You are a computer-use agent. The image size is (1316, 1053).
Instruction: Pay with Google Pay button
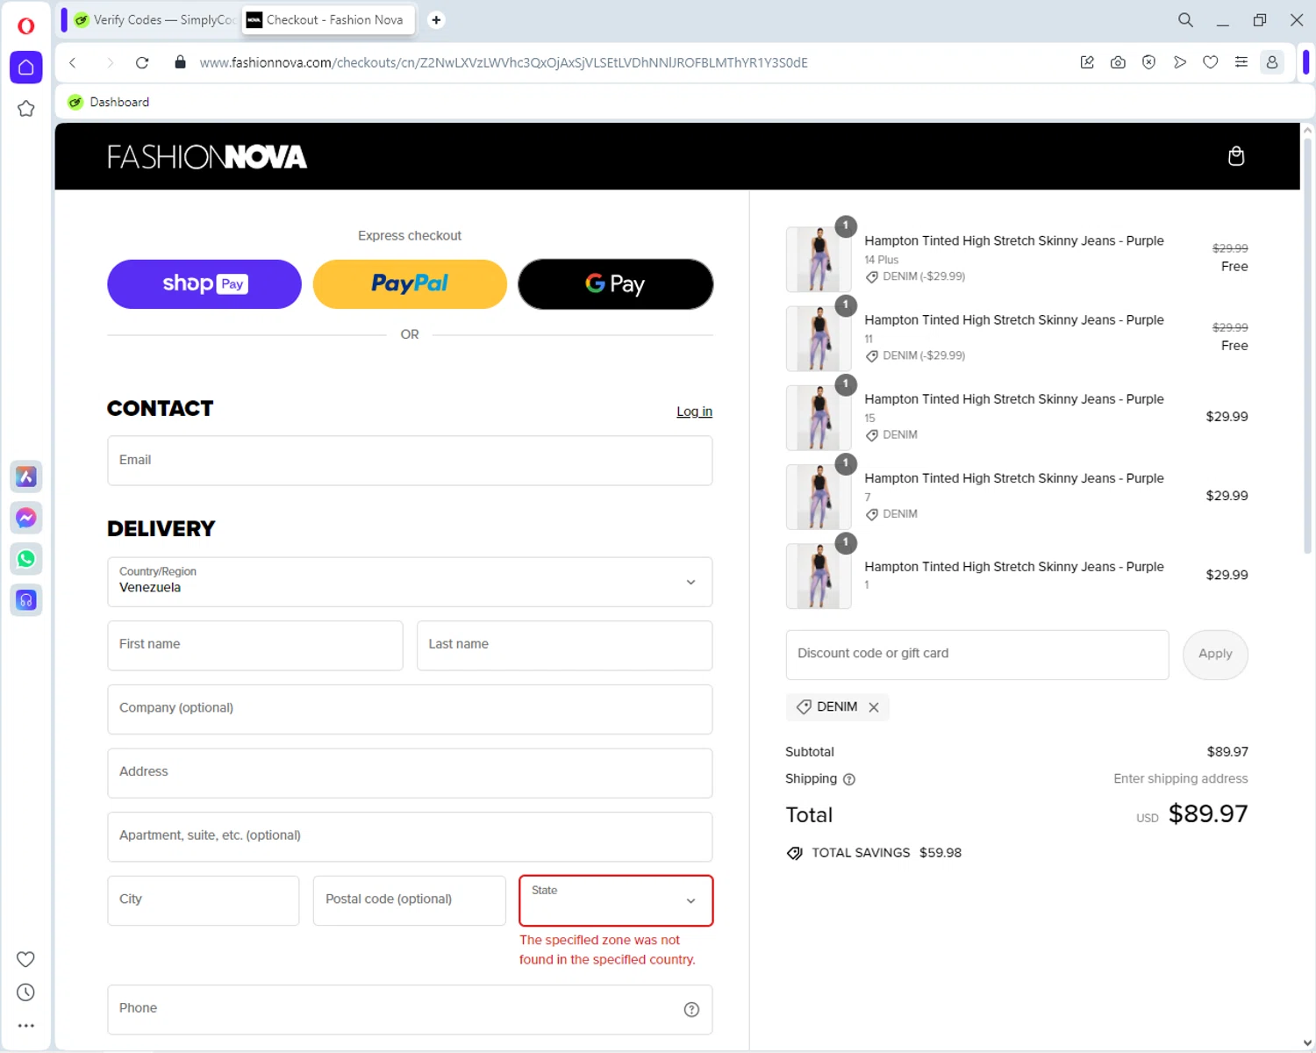pos(616,284)
